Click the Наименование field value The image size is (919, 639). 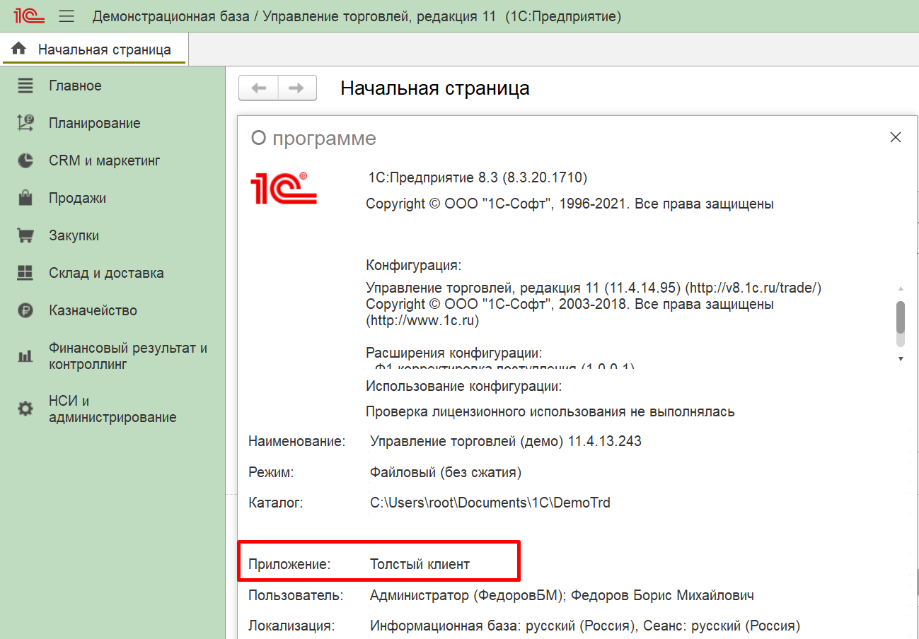click(x=505, y=442)
